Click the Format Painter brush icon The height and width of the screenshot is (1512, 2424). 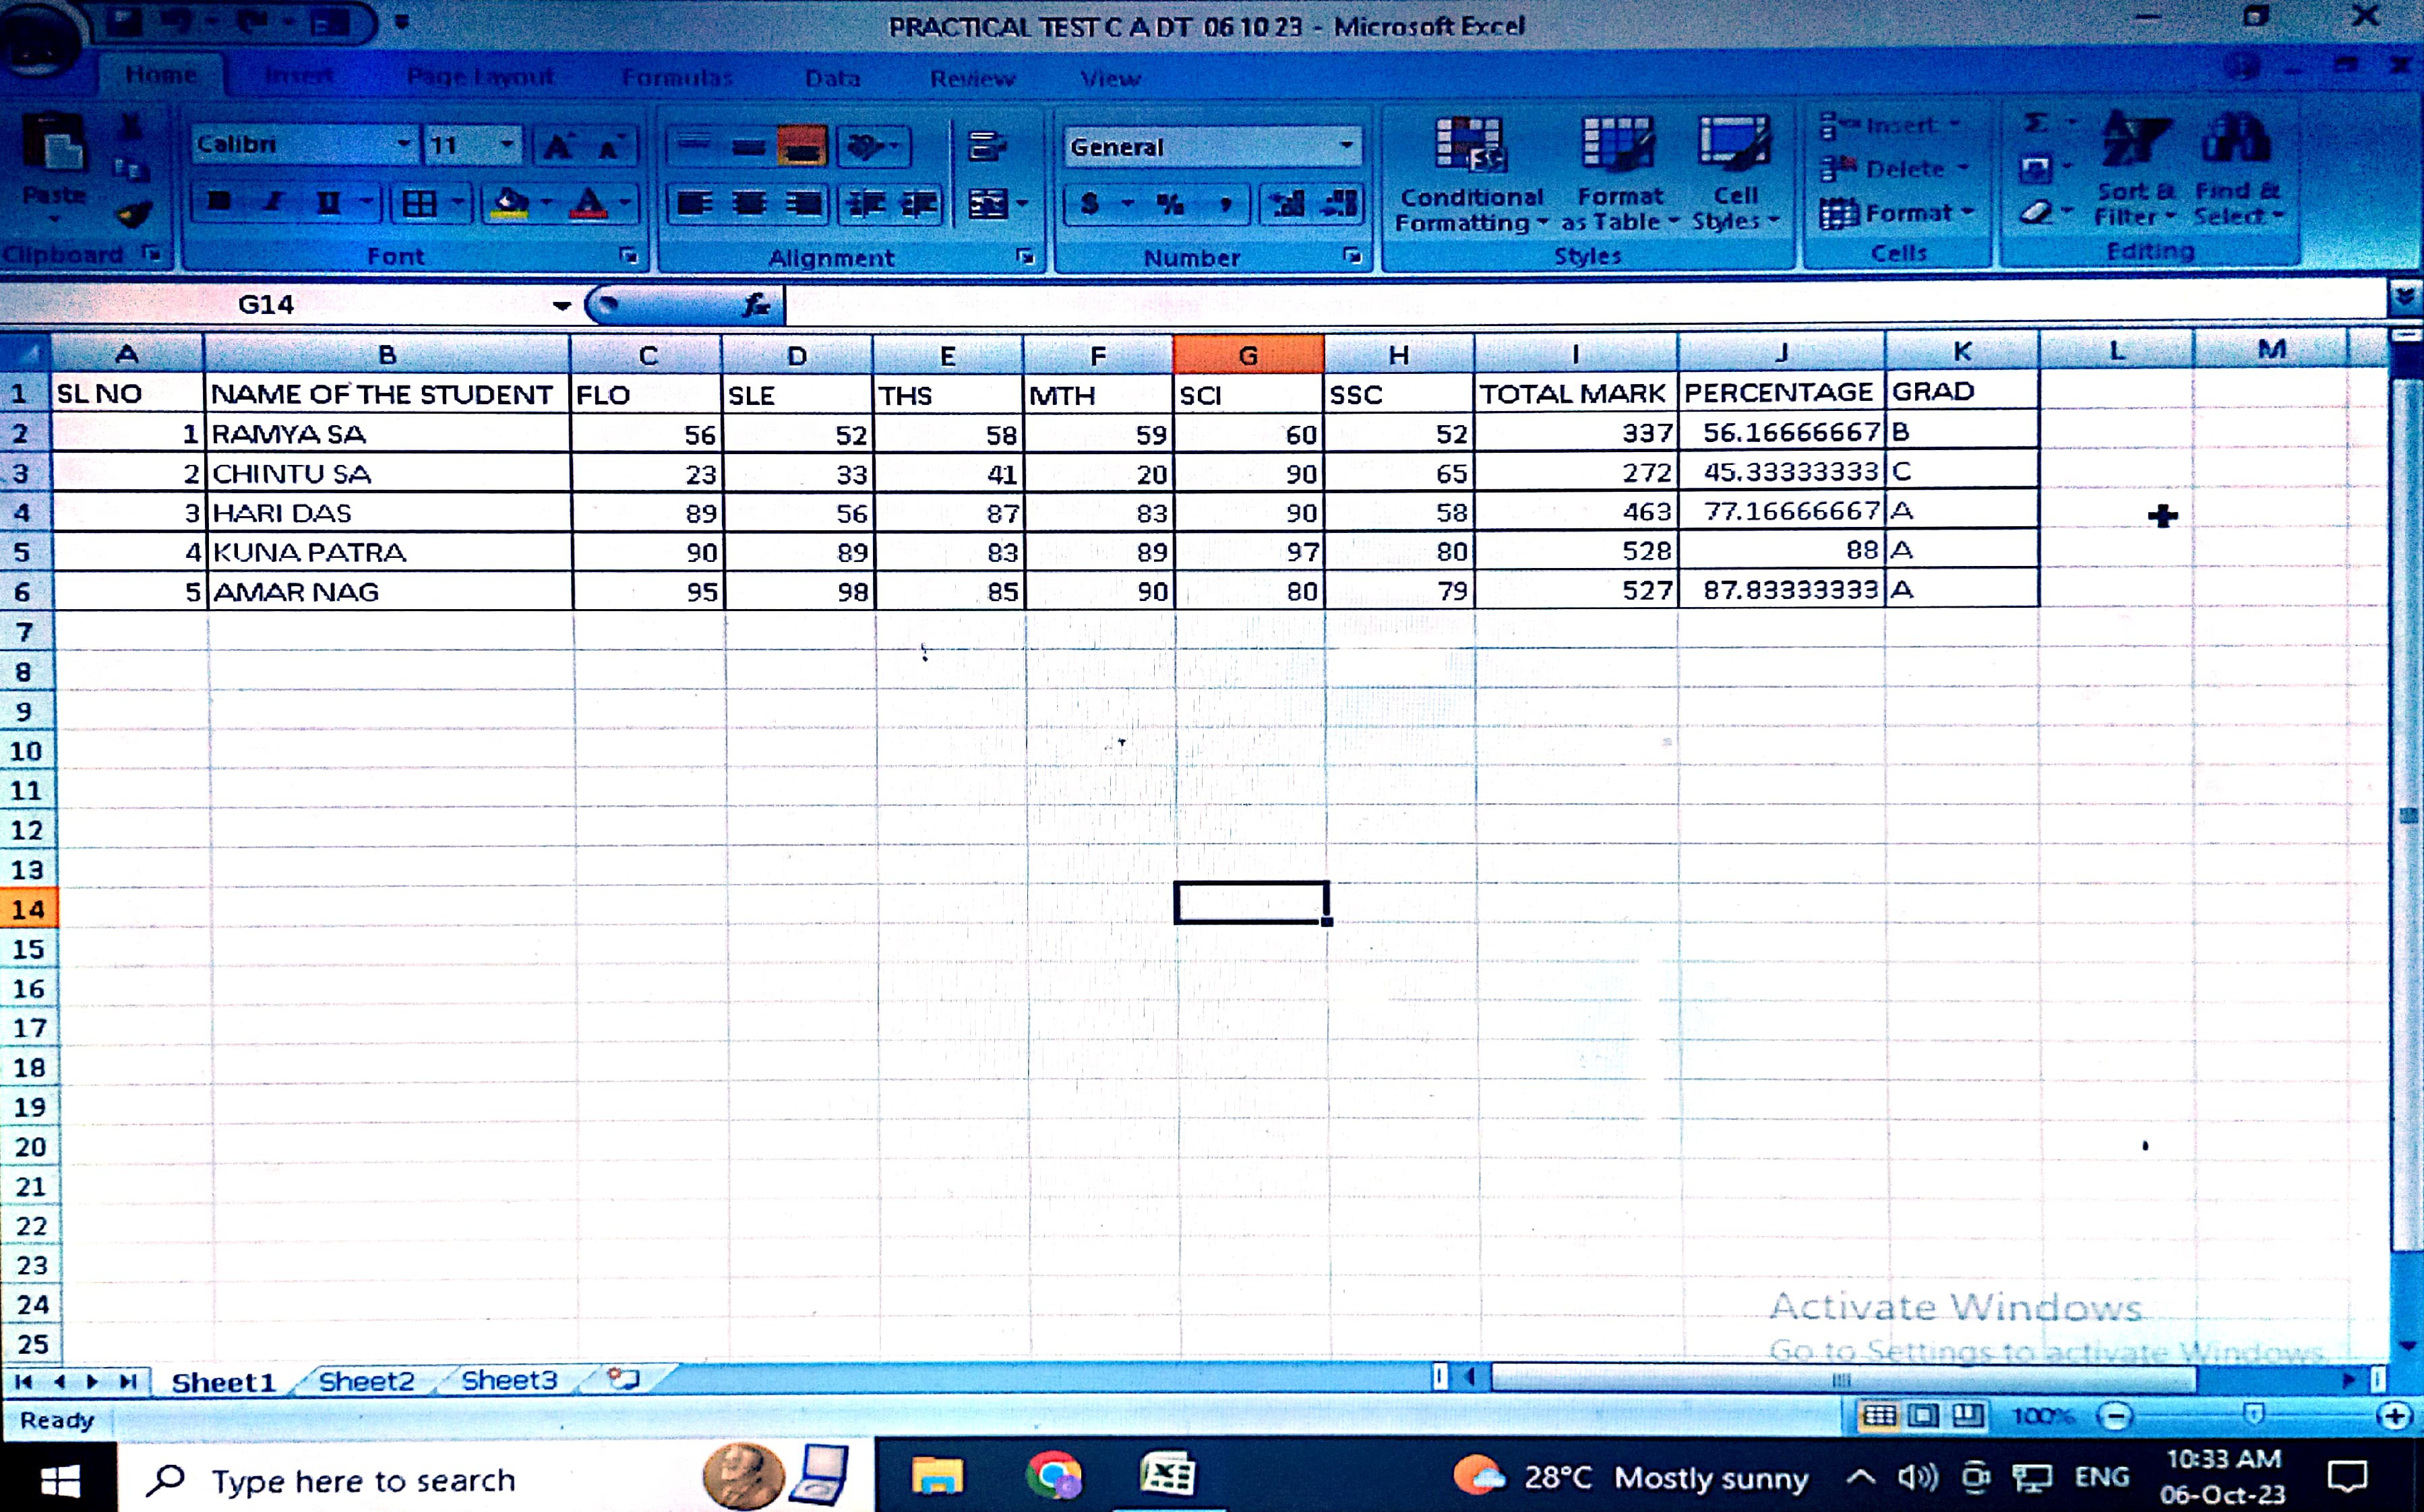(x=134, y=213)
